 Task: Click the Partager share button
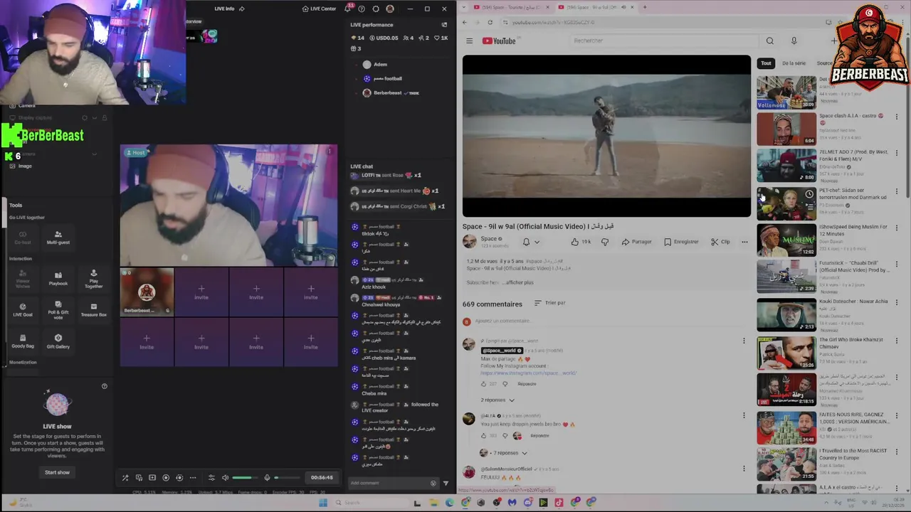[x=636, y=242]
